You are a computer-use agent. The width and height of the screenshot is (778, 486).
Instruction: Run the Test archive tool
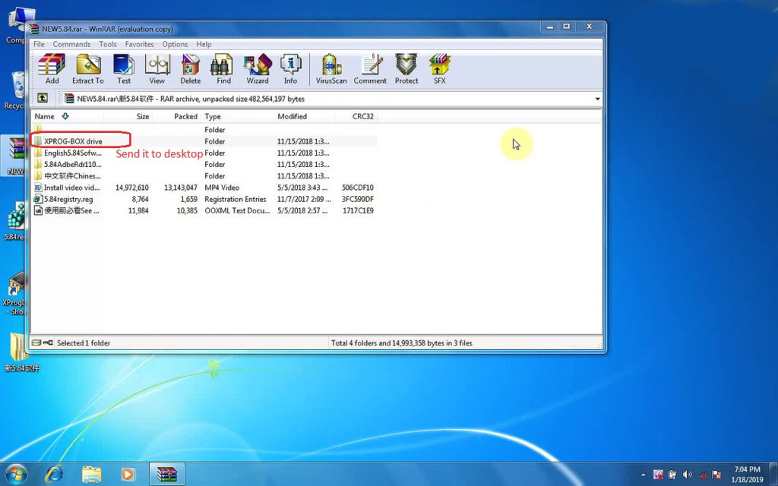124,69
